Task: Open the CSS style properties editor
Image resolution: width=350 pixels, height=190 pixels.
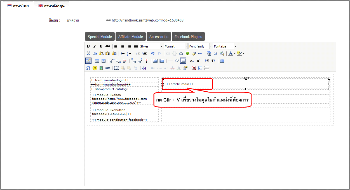Action: (144, 68)
